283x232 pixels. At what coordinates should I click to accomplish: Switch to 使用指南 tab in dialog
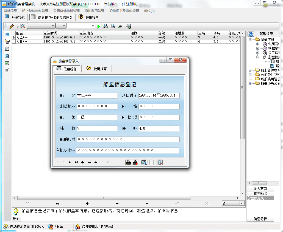pyautogui.click(x=97, y=69)
